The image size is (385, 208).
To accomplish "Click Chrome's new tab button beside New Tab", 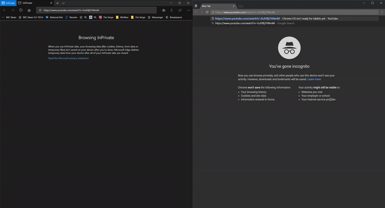I will (x=241, y=6).
